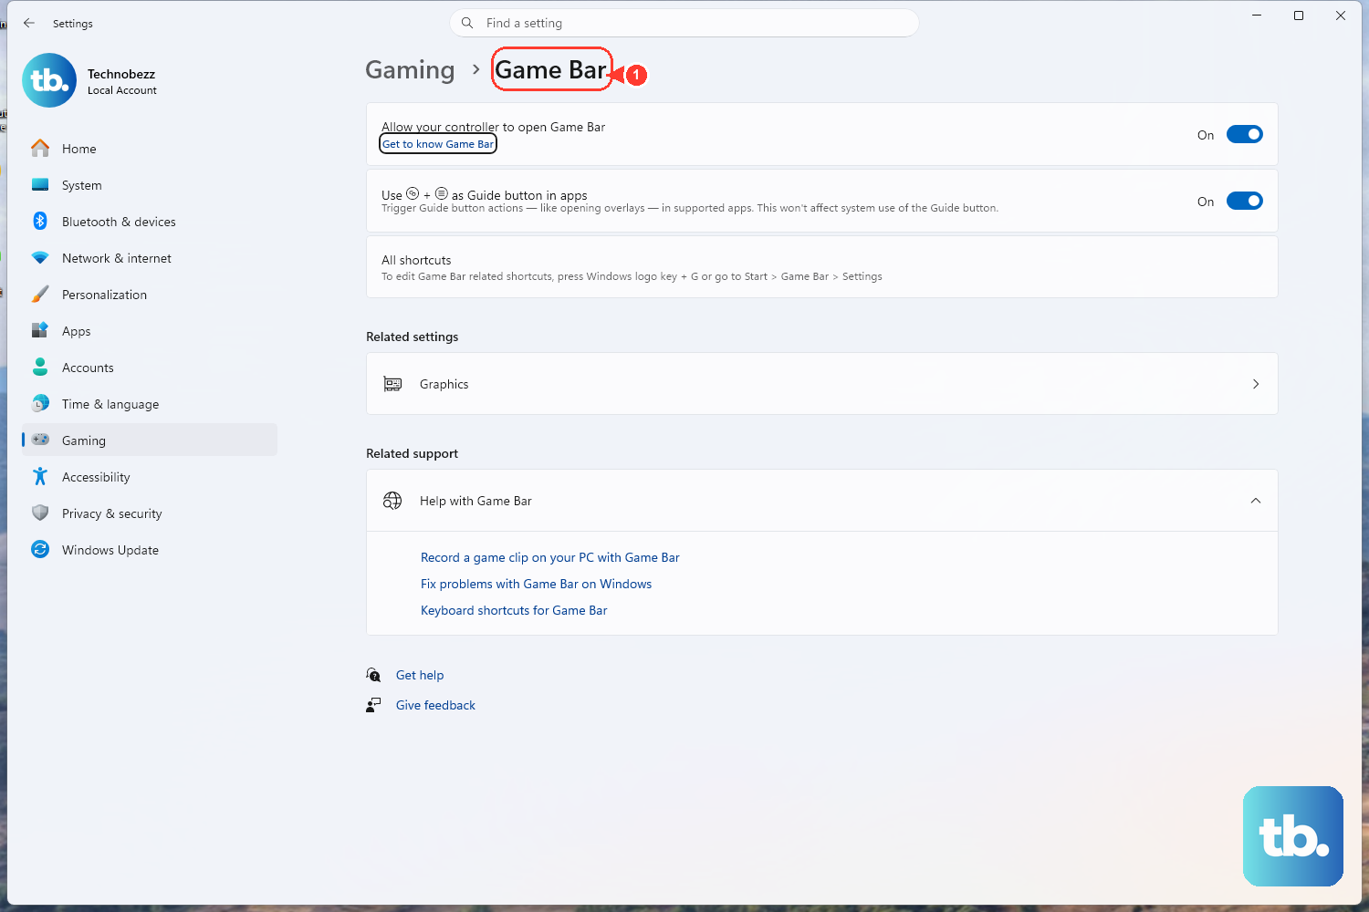Minimize the Settings window
Viewport: 1369px width, 912px height.
(1257, 16)
